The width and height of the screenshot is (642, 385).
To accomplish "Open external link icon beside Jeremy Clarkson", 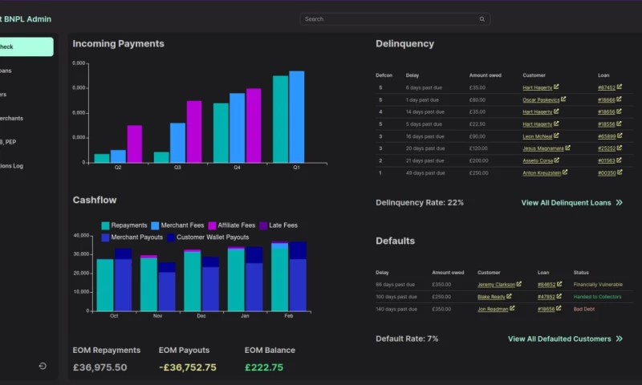I will point(519,284).
